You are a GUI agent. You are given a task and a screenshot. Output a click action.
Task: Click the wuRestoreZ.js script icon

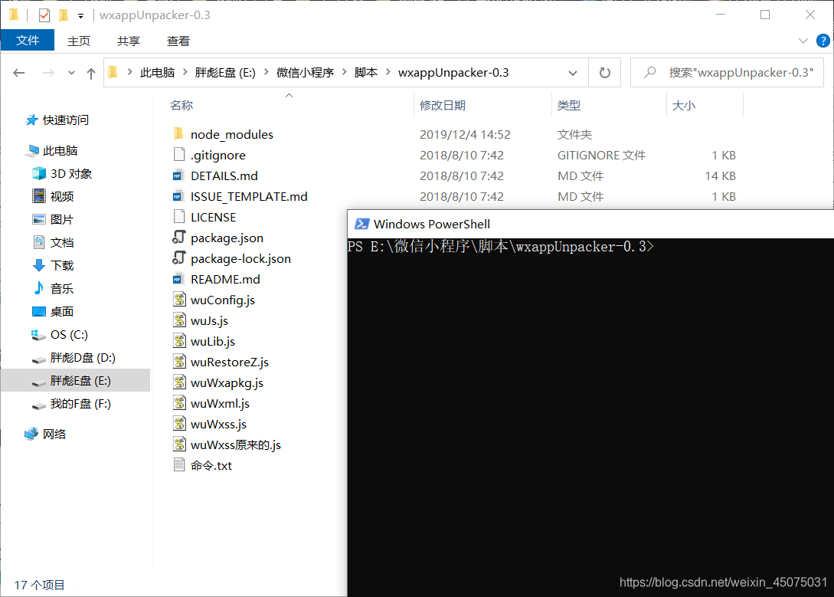[x=179, y=362]
